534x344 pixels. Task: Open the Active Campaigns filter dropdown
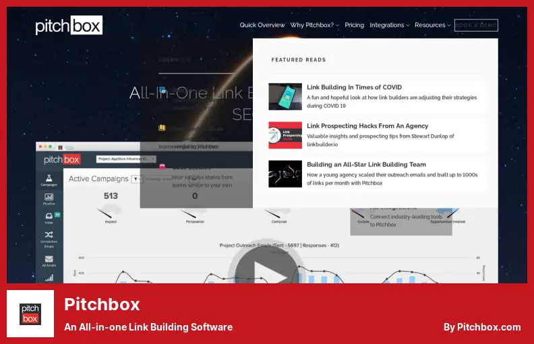[136, 179]
